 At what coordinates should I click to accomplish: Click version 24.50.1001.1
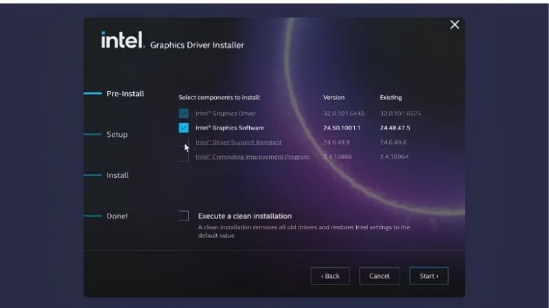click(x=342, y=128)
